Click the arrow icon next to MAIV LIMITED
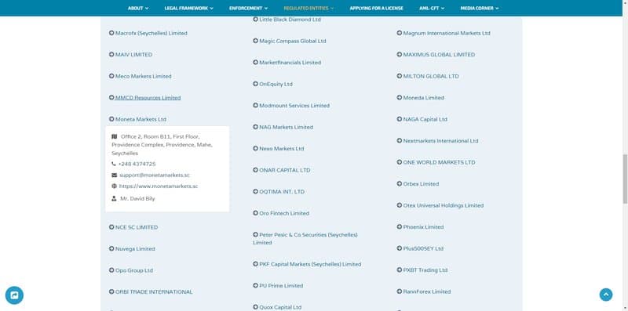Viewport: 628px width, 311px height. pyautogui.click(x=111, y=54)
